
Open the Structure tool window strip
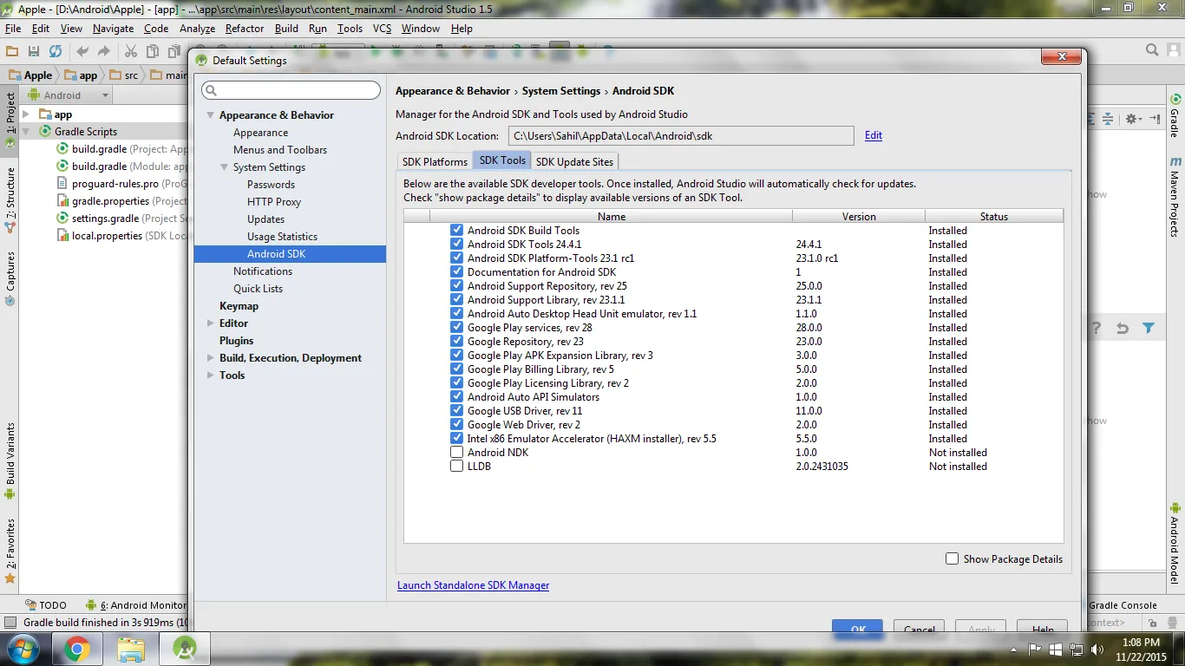coord(10,199)
